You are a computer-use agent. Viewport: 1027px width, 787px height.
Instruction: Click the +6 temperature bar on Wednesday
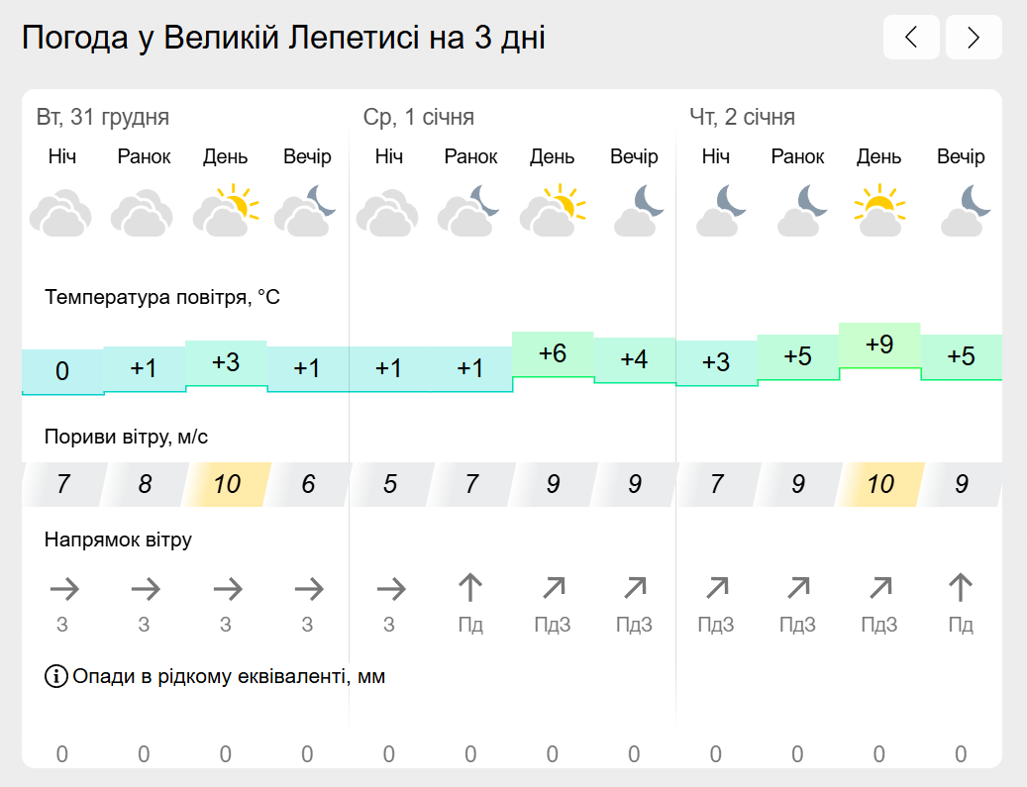point(553,354)
